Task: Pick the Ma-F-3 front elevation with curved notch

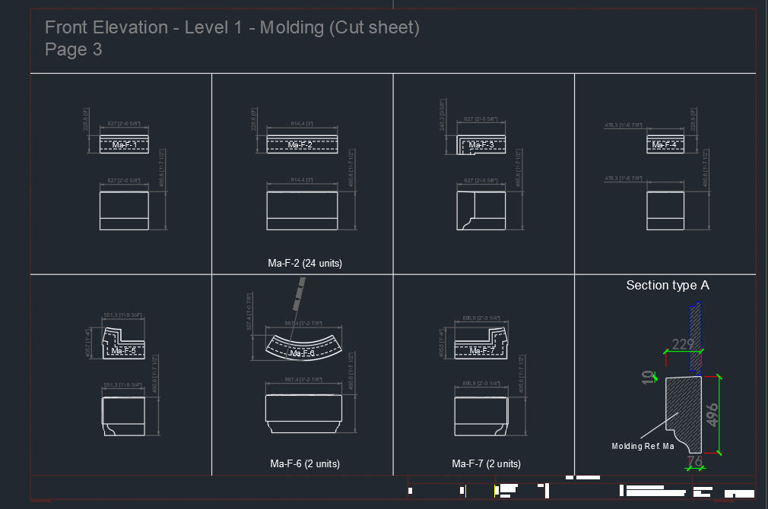Action: tap(481, 210)
